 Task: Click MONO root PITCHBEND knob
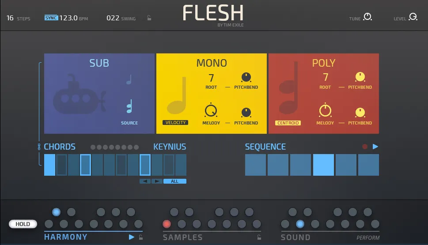coord(246,77)
